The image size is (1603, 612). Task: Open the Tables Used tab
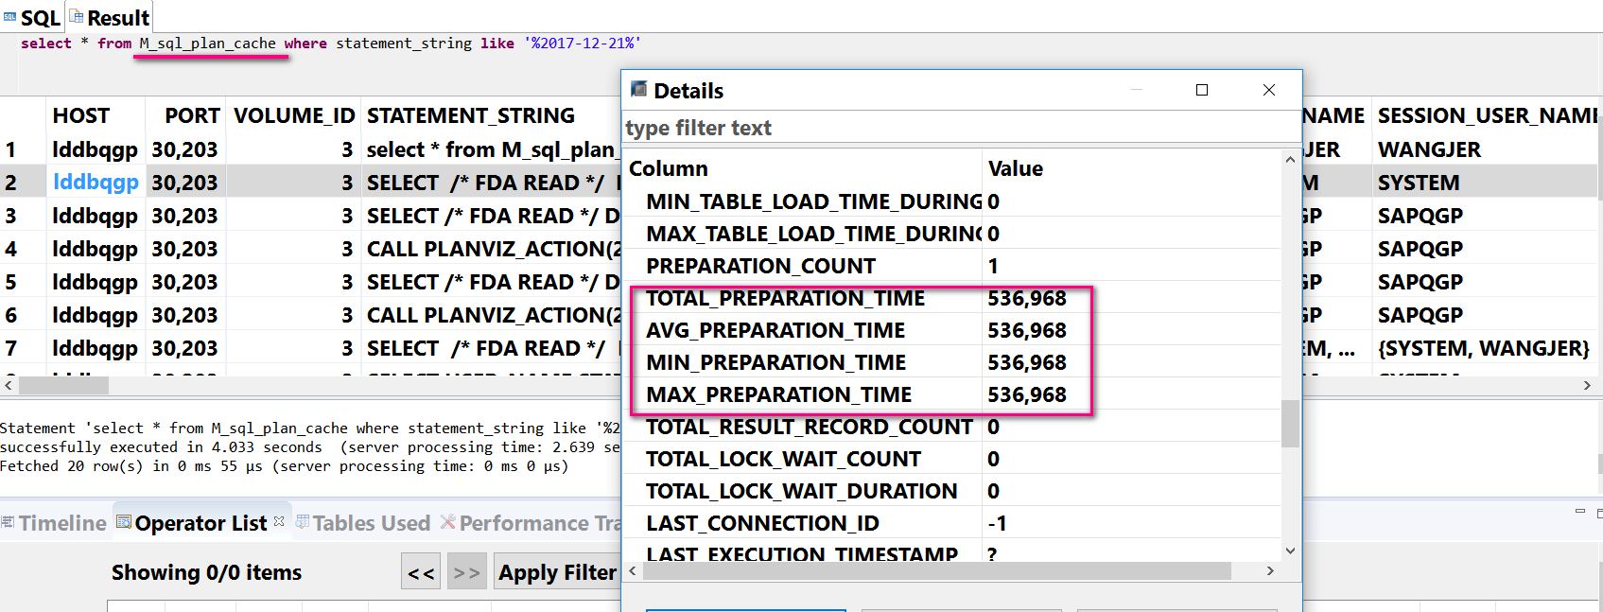[x=363, y=523]
